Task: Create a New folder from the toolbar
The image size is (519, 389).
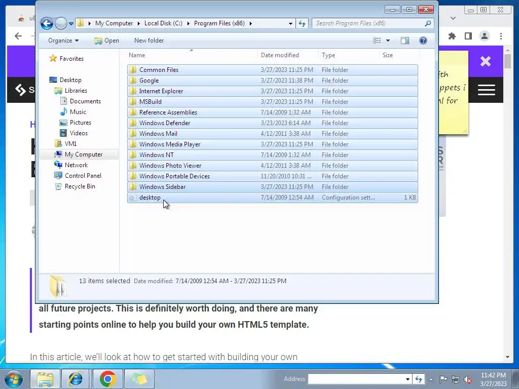Action: click(149, 41)
